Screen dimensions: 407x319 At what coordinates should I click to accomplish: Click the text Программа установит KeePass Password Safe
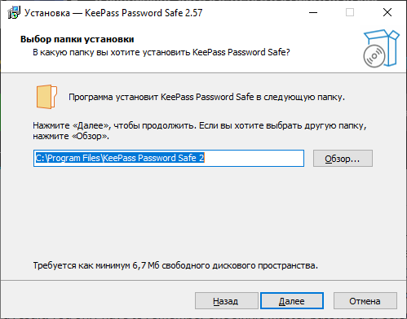pos(161,97)
